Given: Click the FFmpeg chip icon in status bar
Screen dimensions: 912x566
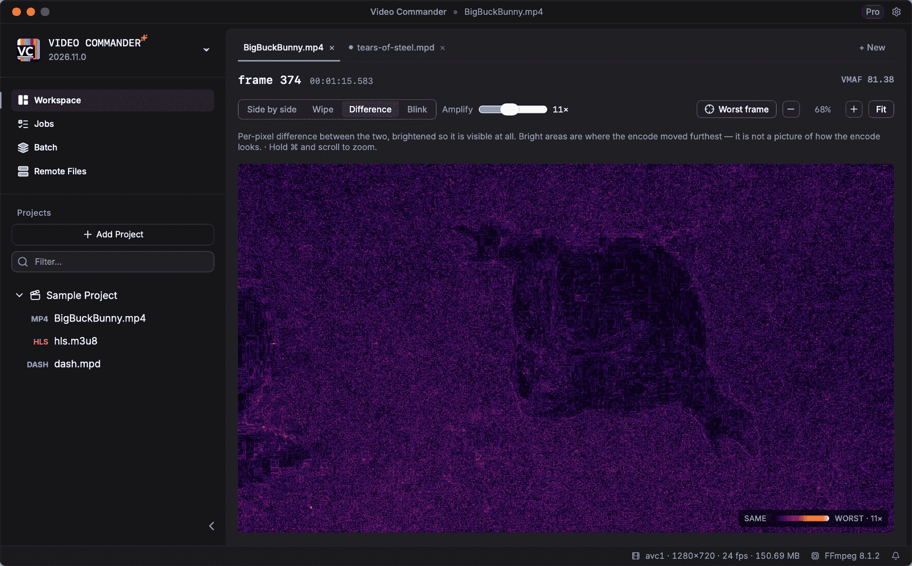Looking at the screenshot, I should pyautogui.click(x=815, y=556).
